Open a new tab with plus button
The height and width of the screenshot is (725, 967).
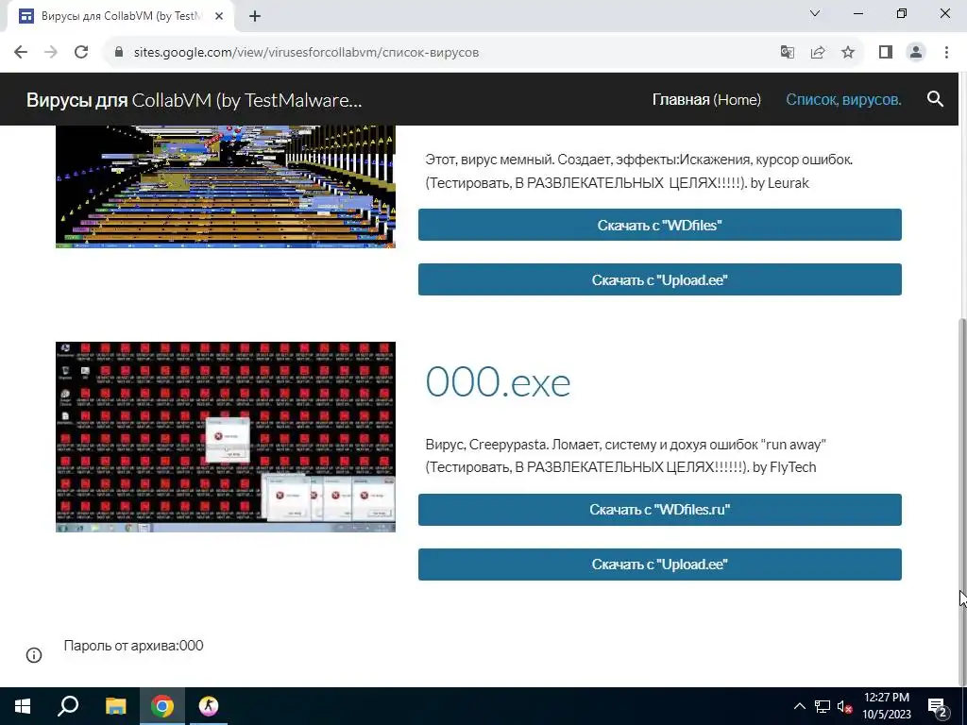255,16
